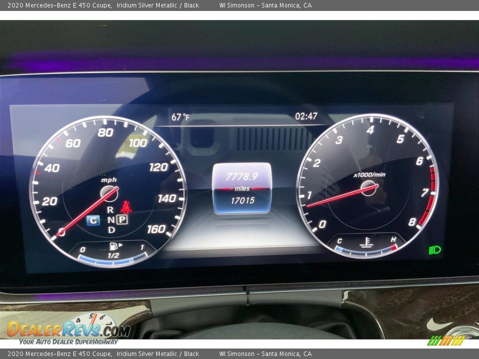Click the 160 mark on the speedometer
479x359 pixels.
tap(156, 229)
